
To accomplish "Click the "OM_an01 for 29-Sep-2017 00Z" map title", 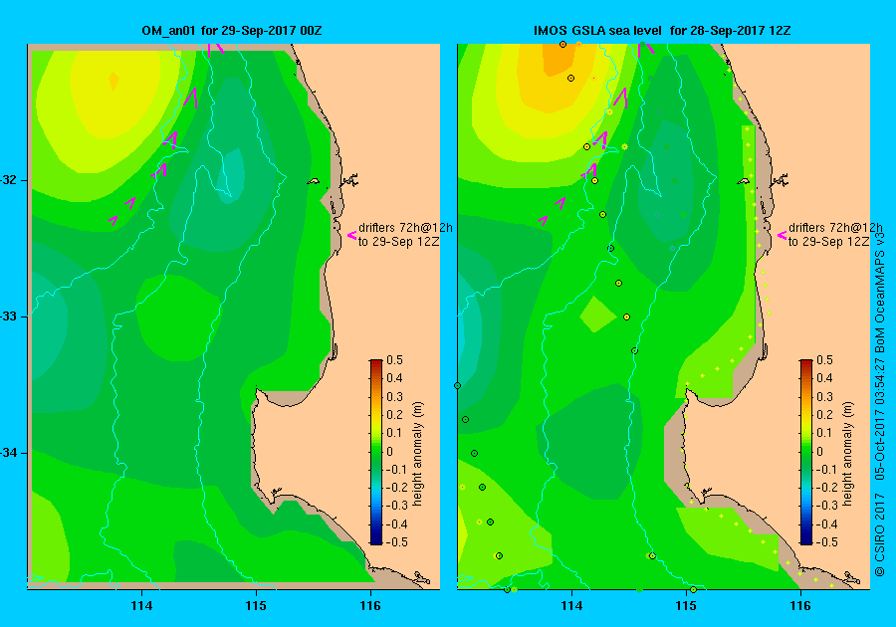I will coord(231,30).
